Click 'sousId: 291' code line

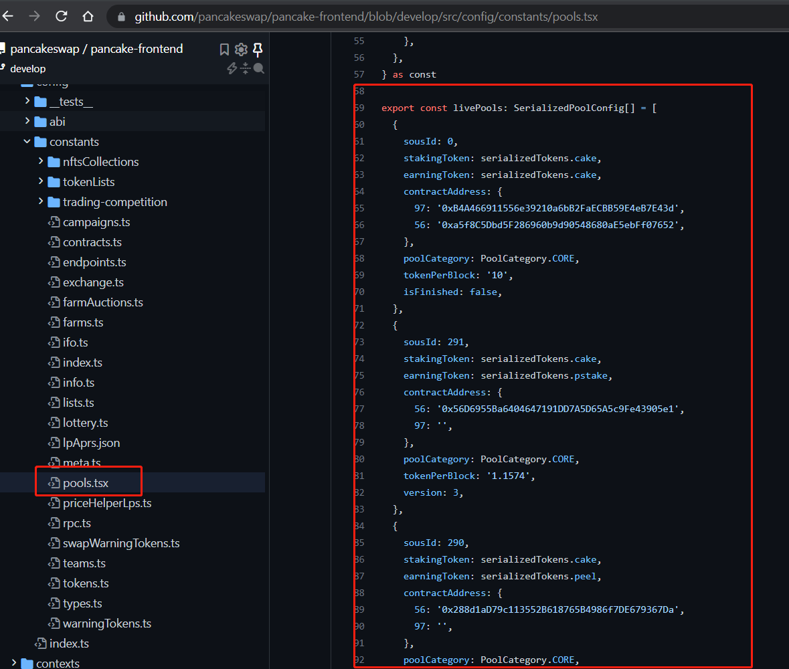coord(436,342)
